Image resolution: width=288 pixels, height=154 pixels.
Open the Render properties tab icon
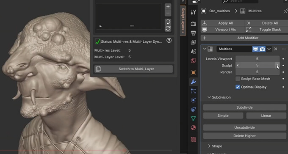(193, 24)
